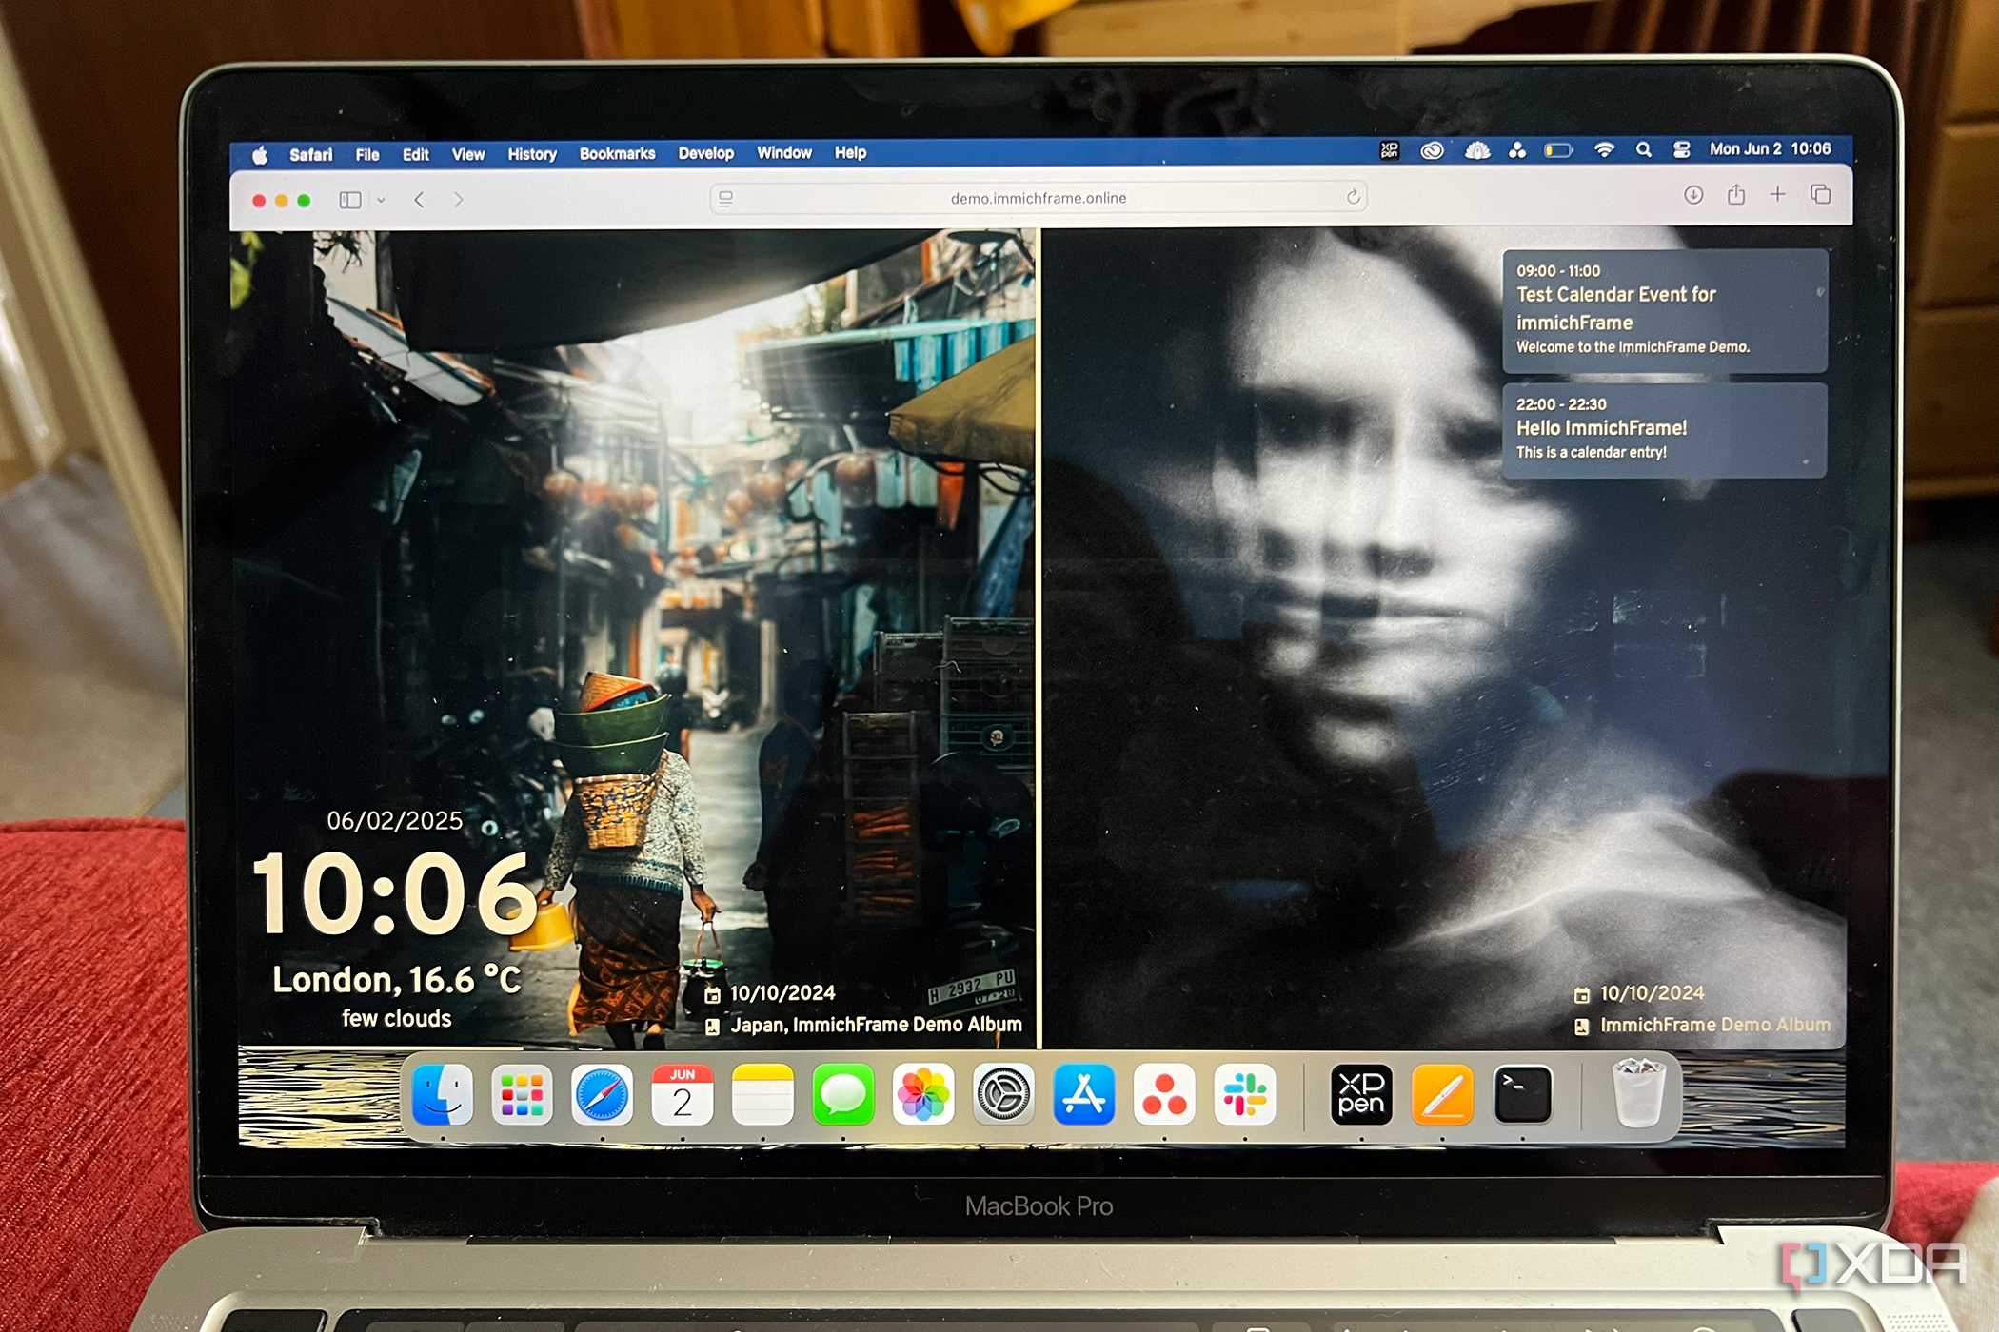Open a new tab with plus icon
Image resolution: width=1999 pixels, height=1332 pixels.
pyautogui.click(x=1777, y=194)
